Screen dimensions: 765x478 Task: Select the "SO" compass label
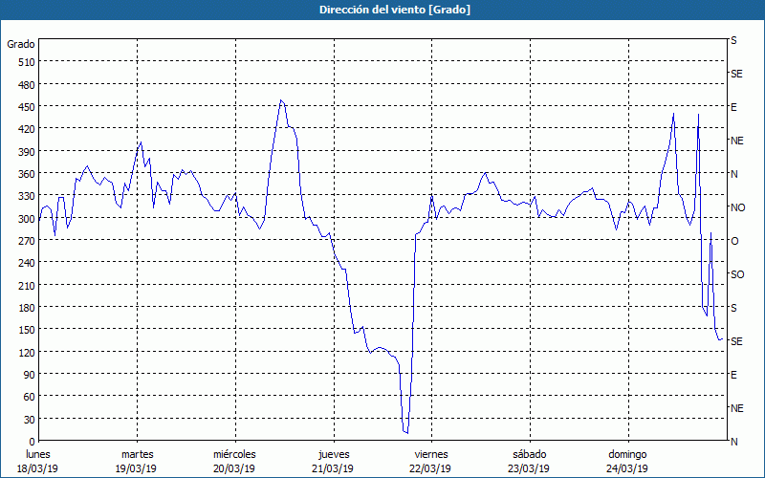(737, 274)
